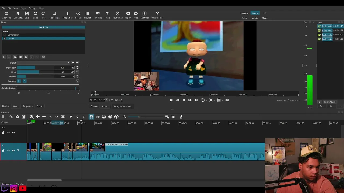Open the Recent files panel
Image resolution: width=344 pixels, height=193 pixels.
pos(78,15)
